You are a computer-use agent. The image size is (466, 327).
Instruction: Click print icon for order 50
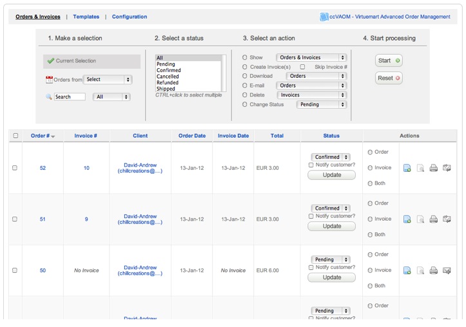[434, 270]
